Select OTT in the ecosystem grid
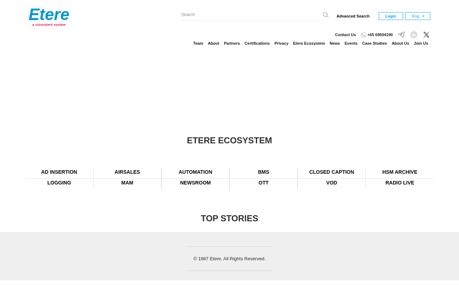 click(x=264, y=183)
